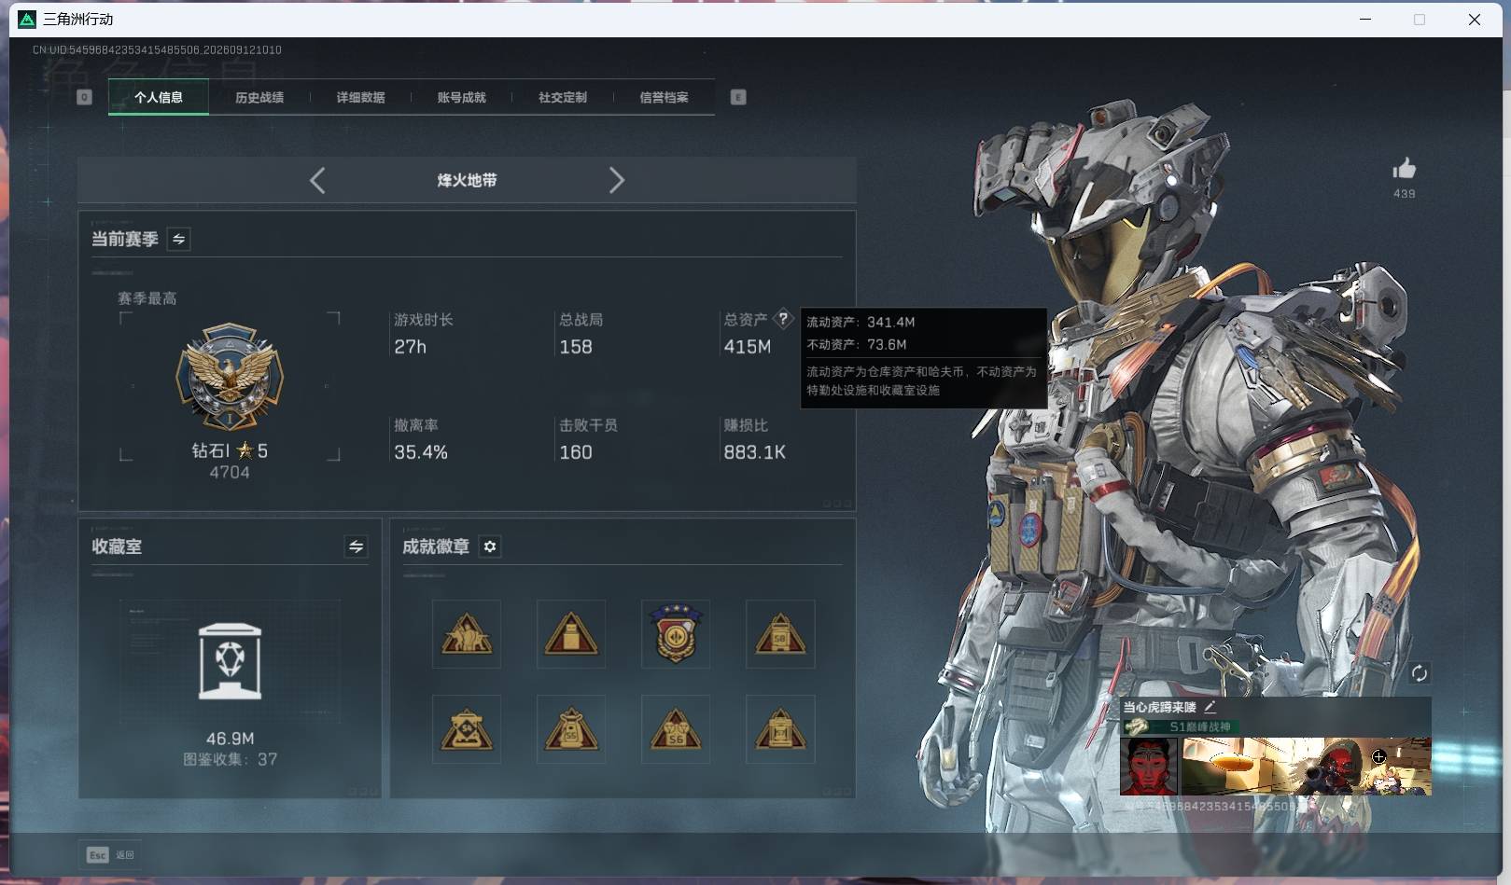Viewport: 1511px width, 885px height.
Task: Click the red face player avatar
Action: [x=1149, y=767]
